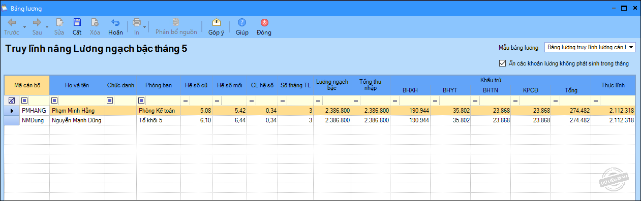Select the cell Phạm Minh Hằng
This screenshot has width=641, height=201.
click(77, 110)
